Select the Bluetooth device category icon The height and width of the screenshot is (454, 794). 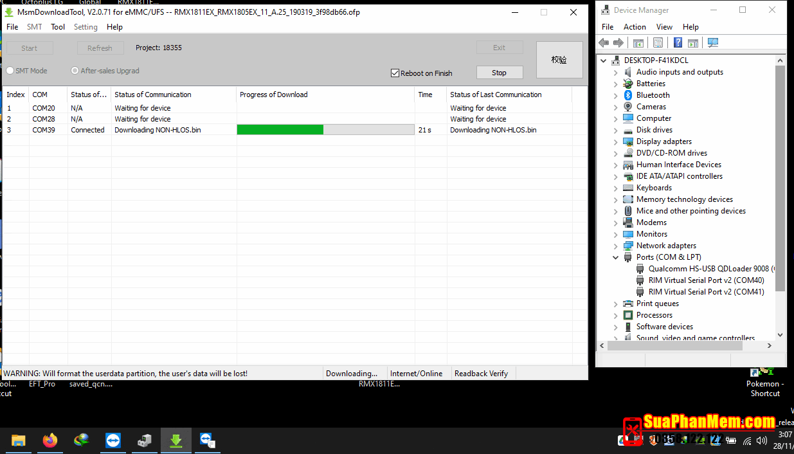pos(628,95)
